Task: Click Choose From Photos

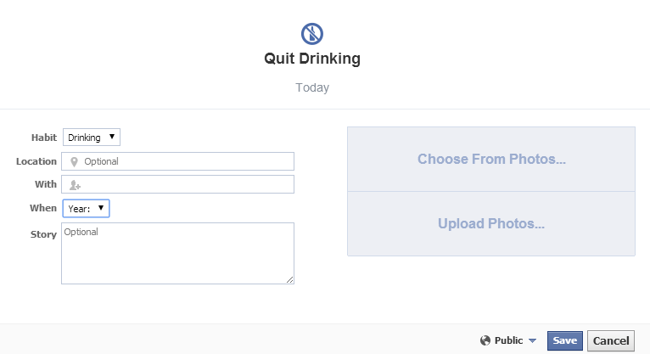Action: (x=491, y=160)
